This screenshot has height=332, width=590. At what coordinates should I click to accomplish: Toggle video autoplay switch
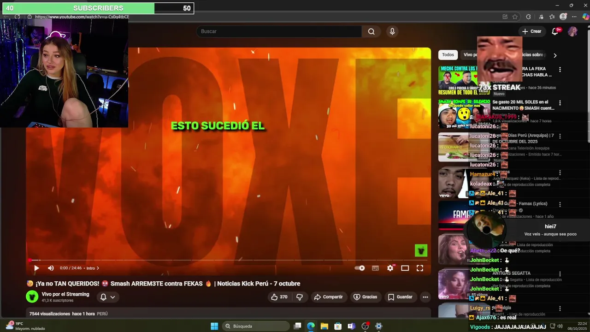(x=360, y=268)
